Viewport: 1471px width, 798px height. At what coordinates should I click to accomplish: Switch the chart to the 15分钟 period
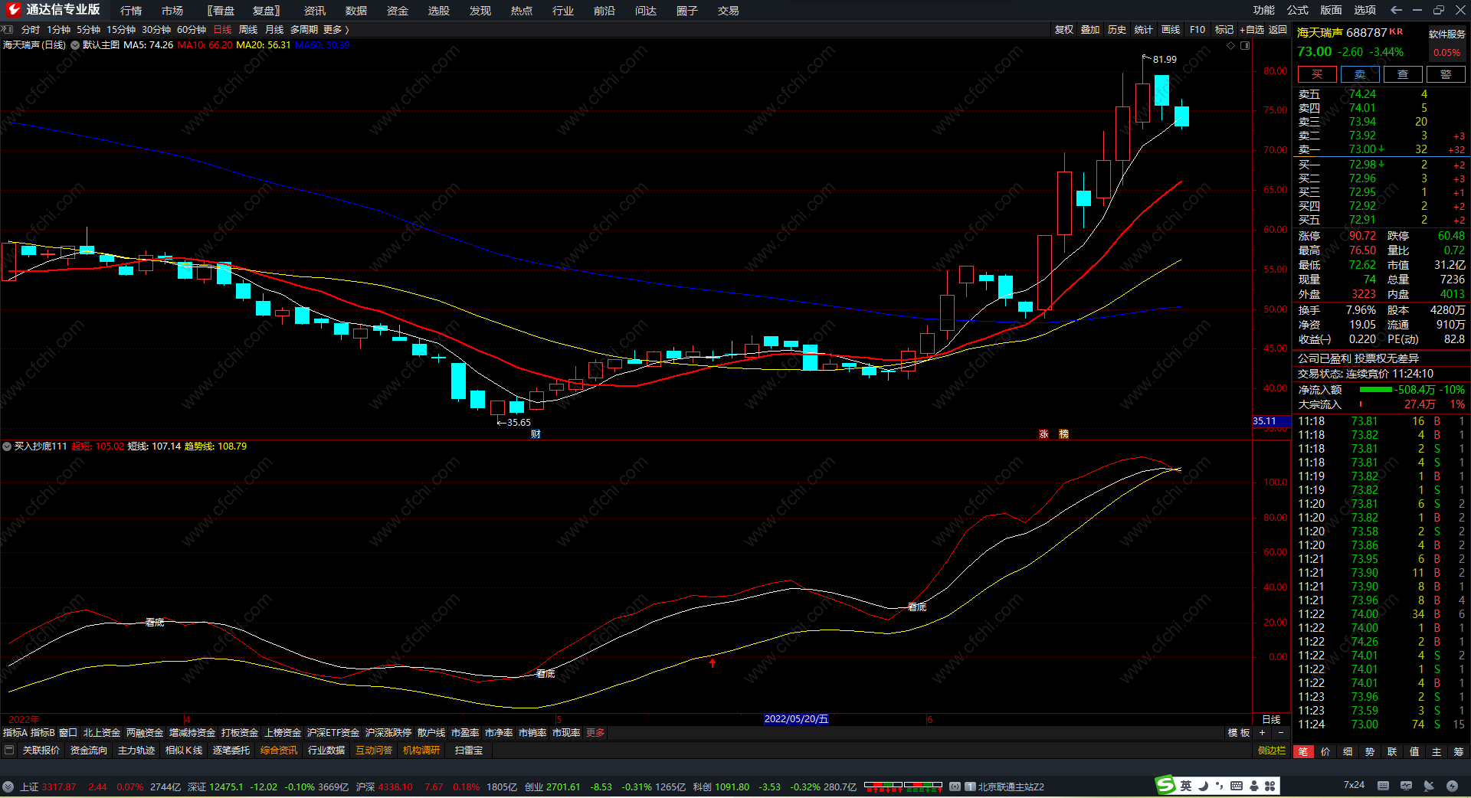[121, 30]
